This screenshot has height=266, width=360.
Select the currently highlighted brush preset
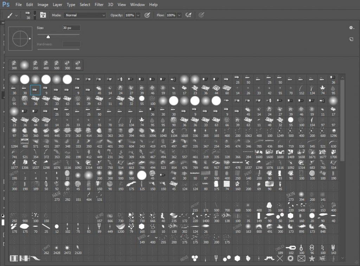pyautogui.click(x=35, y=90)
